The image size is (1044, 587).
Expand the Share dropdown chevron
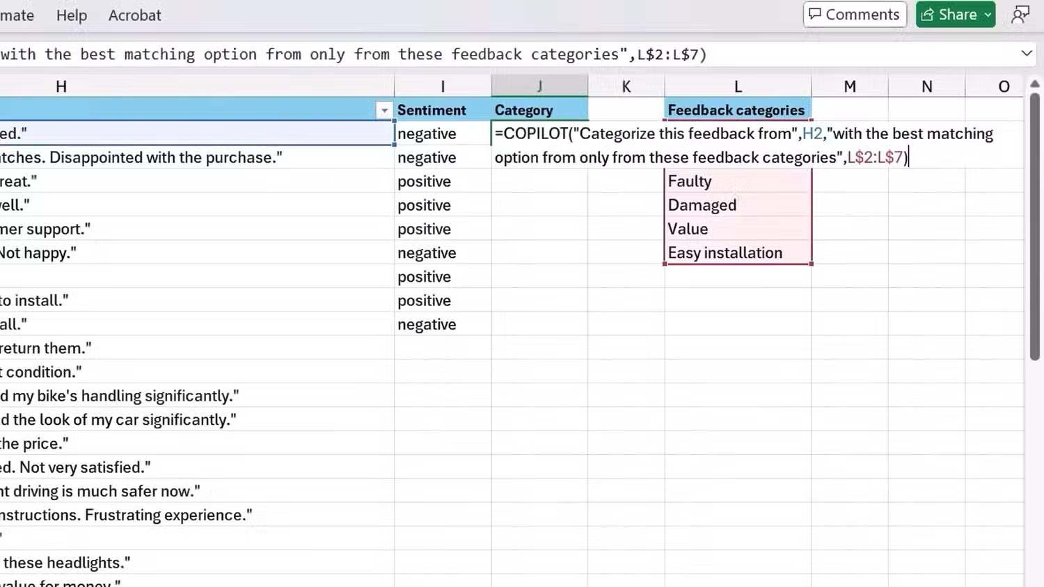coord(989,14)
